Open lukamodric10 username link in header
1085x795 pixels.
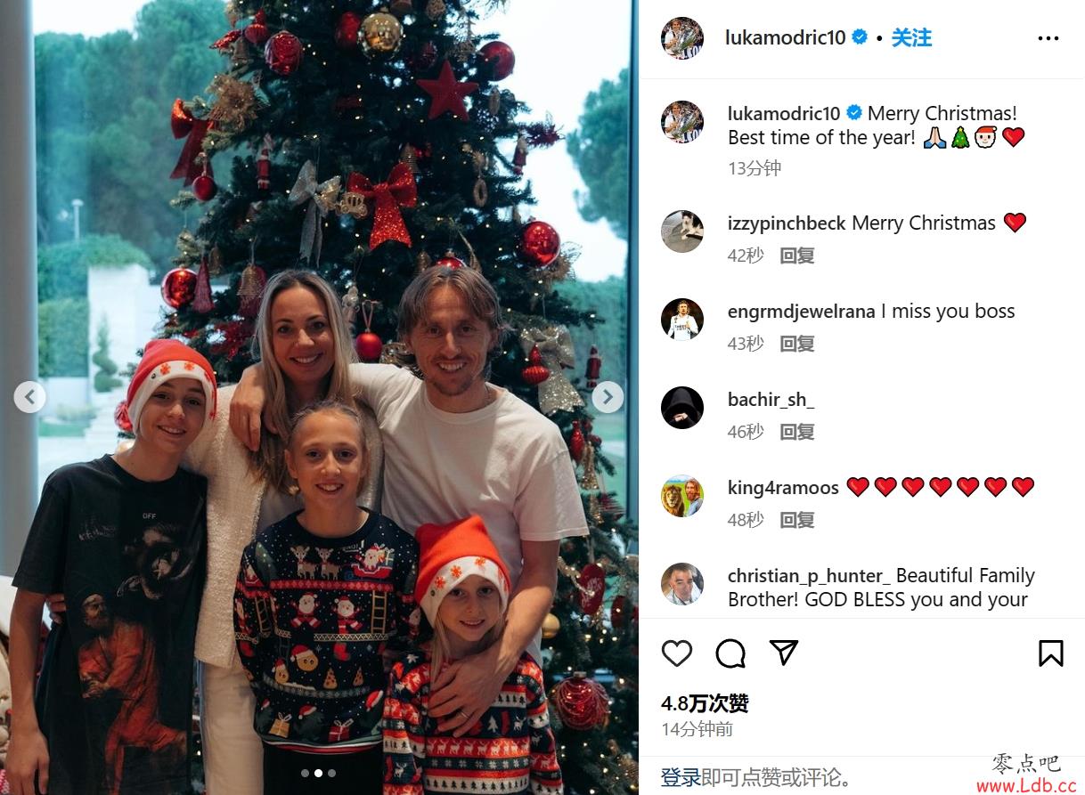[x=786, y=37]
